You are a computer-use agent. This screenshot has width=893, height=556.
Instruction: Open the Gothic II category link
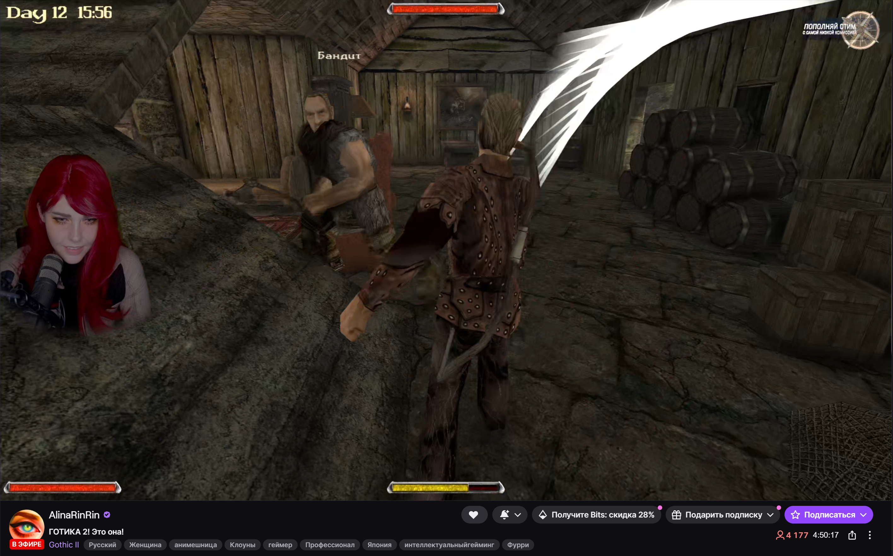pyautogui.click(x=64, y=545)
